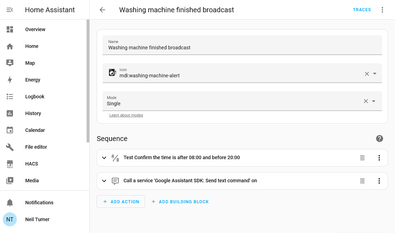
Task: Open the Learn about modes link
Action: 126,115
